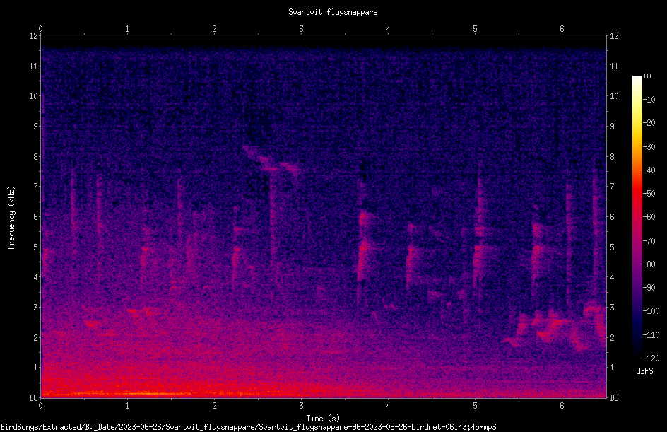Click the '8' label on the right frequency axis
The image size is (667, 432).
coord(612,157)
